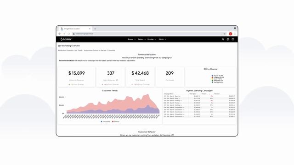Click the icon beside the search icon in the Looker header
Viewport: 294px width, 165px height.
tap(228, 39)
